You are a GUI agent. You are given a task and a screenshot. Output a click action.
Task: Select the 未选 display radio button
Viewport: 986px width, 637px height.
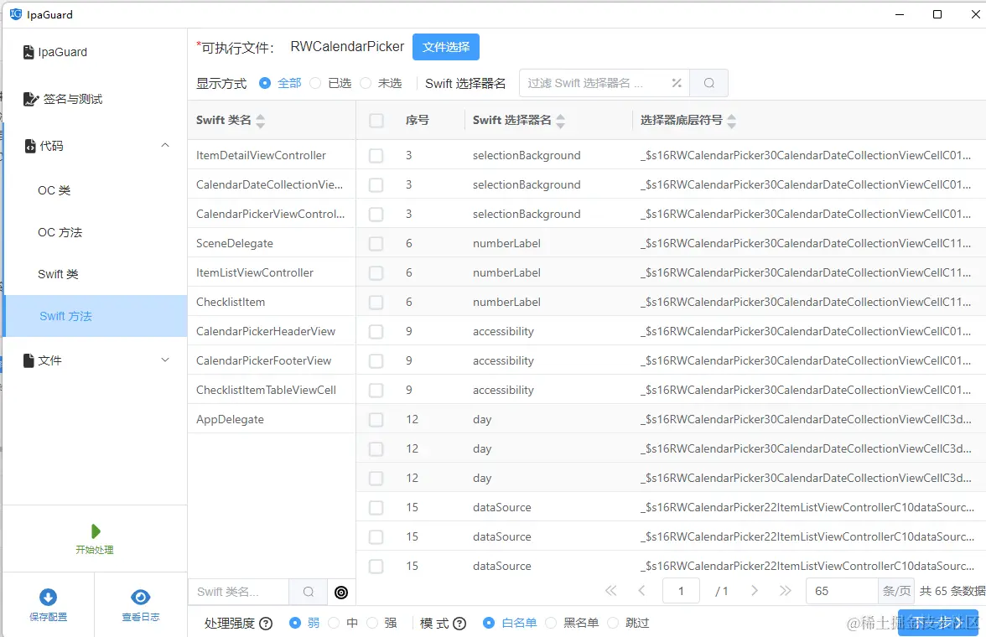click(x=366, y=83)
